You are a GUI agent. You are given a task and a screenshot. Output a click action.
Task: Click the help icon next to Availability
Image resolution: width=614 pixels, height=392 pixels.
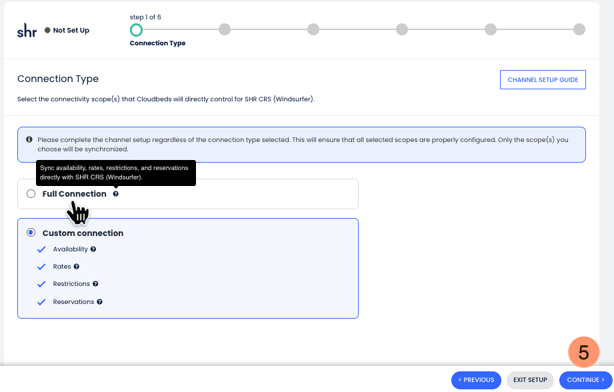click(x=93, y=249)
